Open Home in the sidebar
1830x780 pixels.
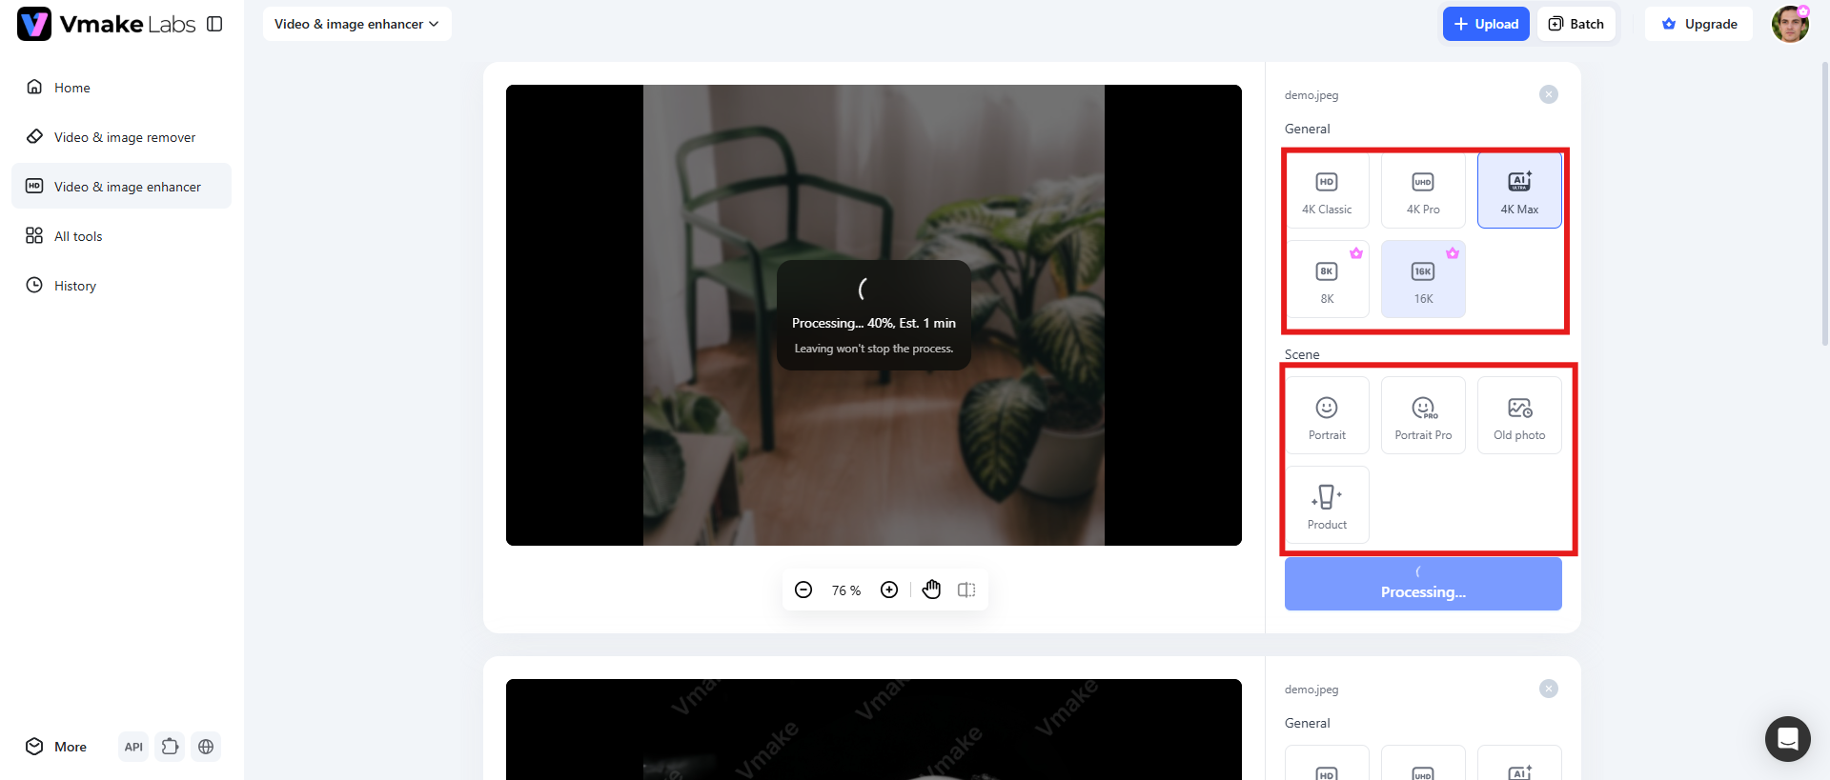tap(121, 87)
